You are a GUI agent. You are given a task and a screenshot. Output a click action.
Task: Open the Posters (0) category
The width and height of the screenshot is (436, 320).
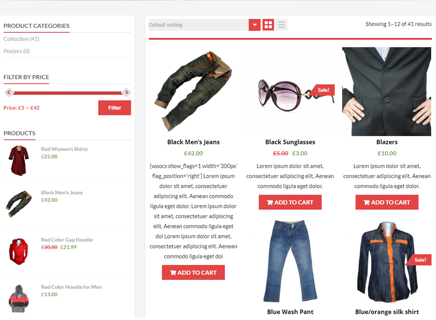tap(16, 51)
